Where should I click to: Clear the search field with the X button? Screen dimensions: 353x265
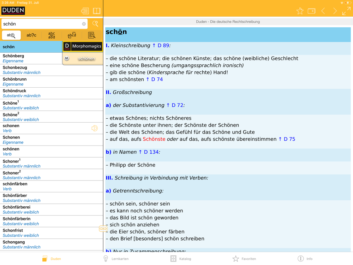click(84, 24)
